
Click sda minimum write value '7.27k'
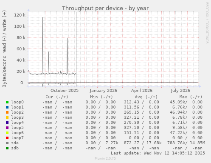112,143
